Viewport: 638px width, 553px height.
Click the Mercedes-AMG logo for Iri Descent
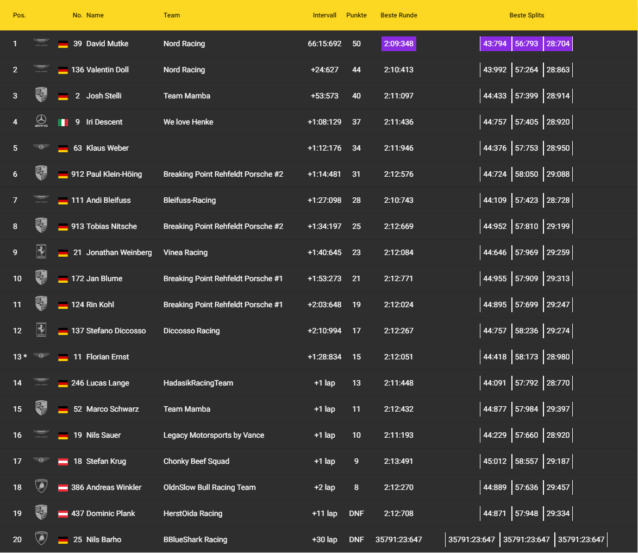point(41,122)
